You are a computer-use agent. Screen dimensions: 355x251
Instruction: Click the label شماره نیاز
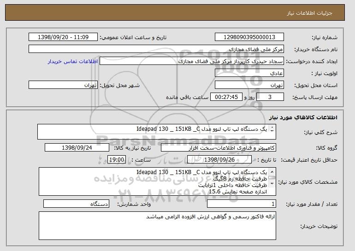325,38
